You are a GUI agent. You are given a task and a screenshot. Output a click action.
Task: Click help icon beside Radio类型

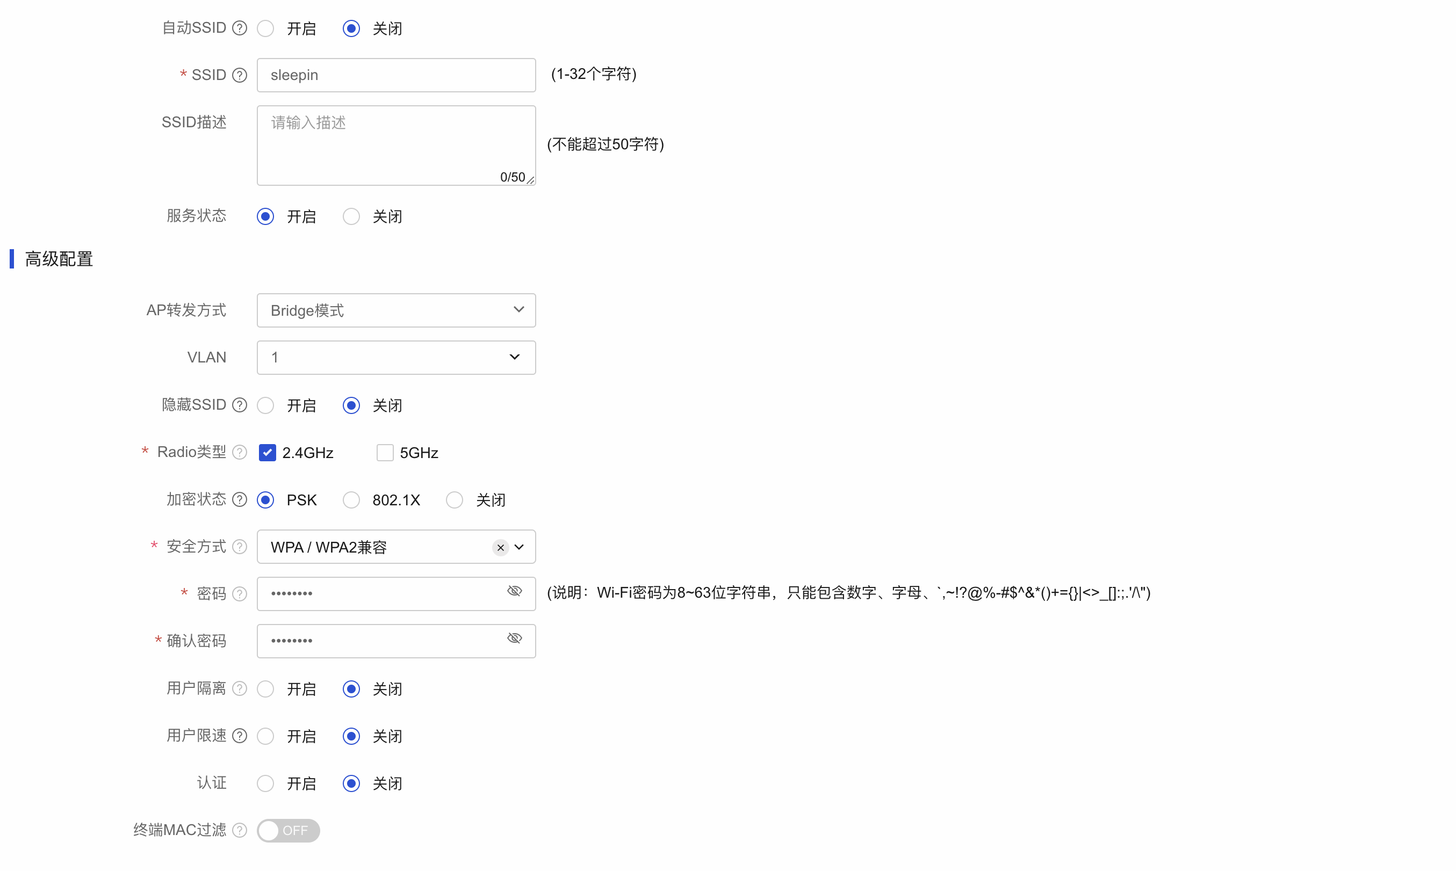point(240,452)
